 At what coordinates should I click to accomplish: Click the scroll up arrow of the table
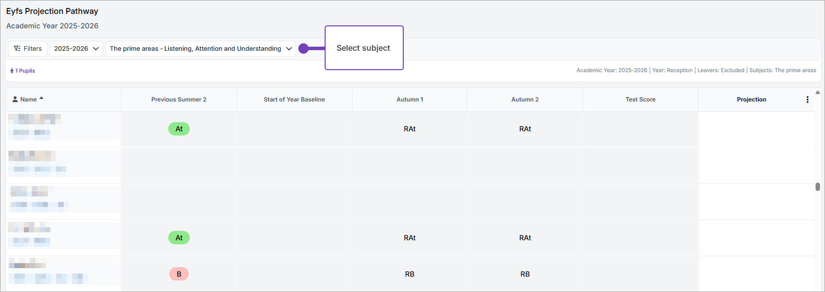click(x=818, y=93)
